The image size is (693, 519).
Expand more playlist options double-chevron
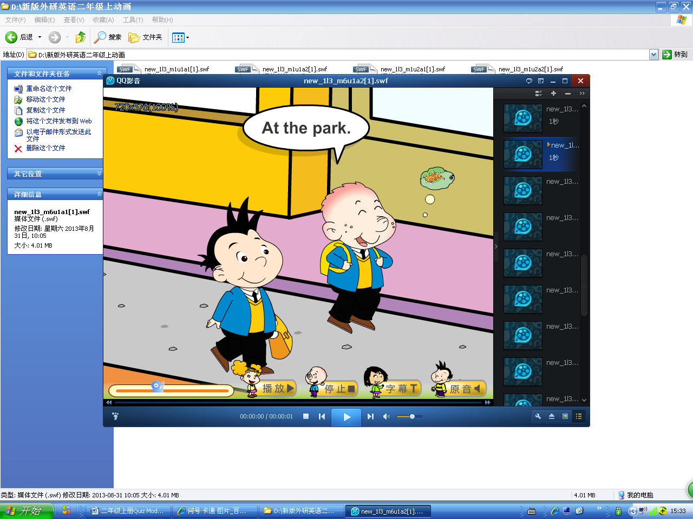pyautogui.click(x=582, y=94)
